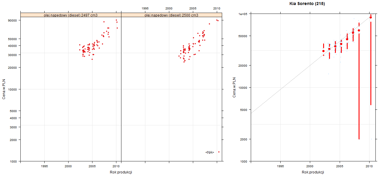Image resolution: width=384 pixels, height=177 pixels.
Task: Click the '2000' label above the 2500 cm3 panel
Action: [x=169, y=8]
